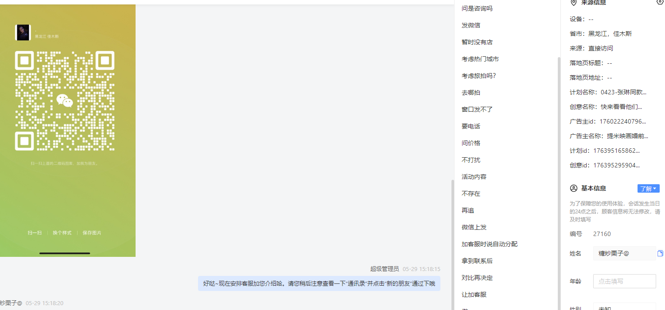Click 扫一扫 under the QR code image
The width and height of the screenshot is (665, 310).
coord(35,233)
